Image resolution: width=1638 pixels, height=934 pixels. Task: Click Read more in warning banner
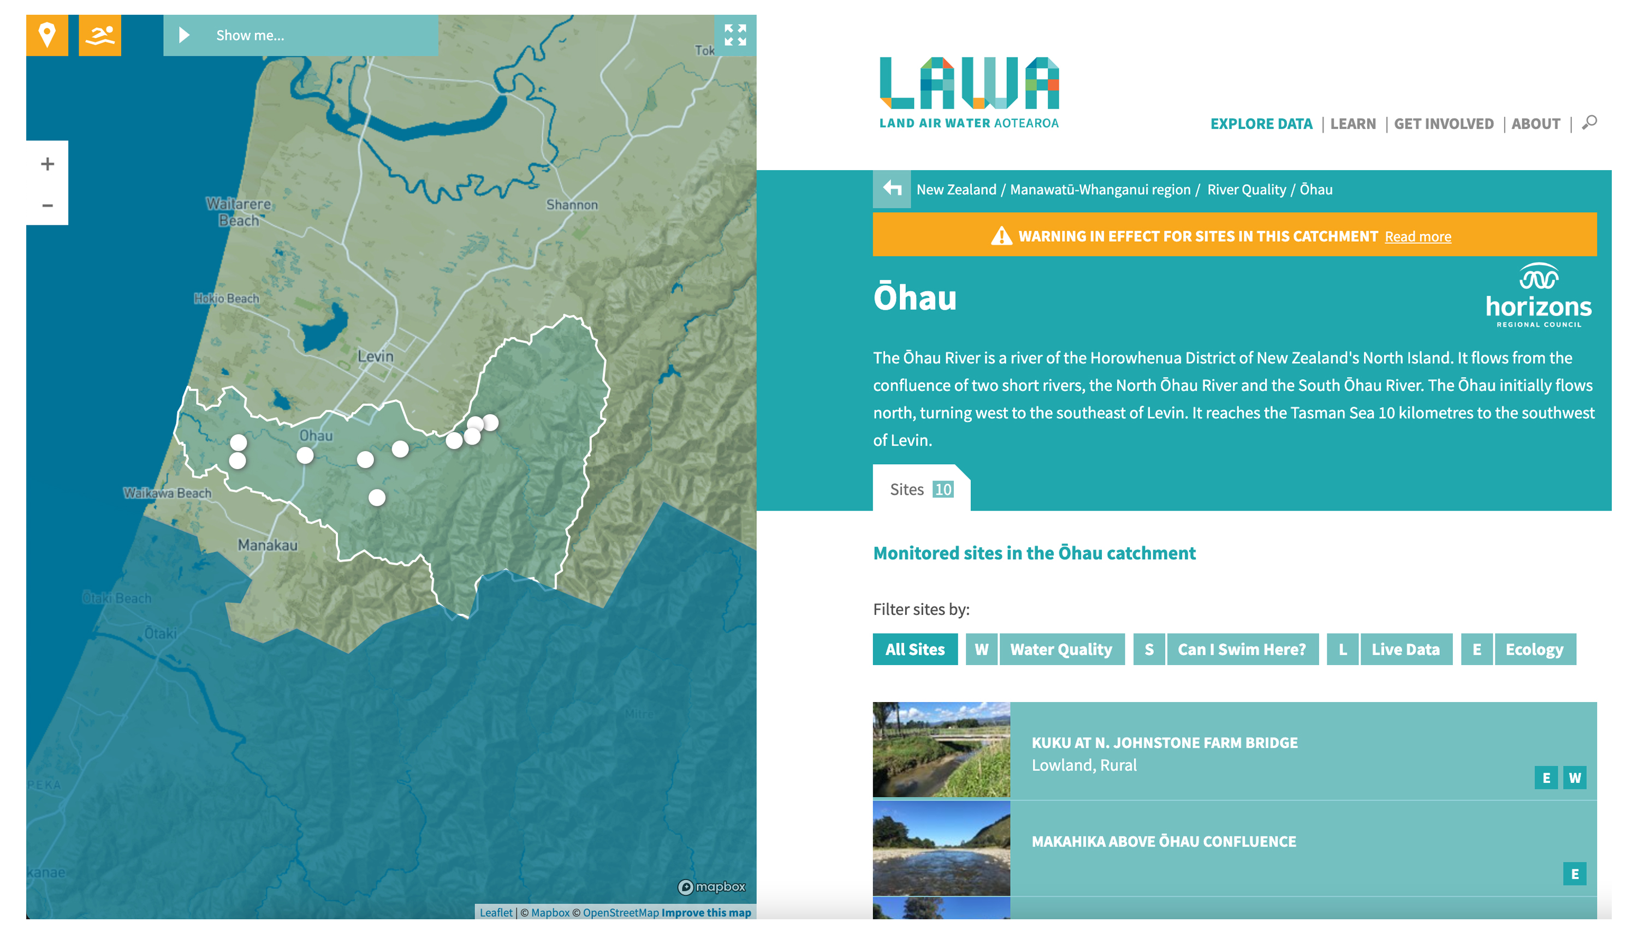pyautogui.click(x=1417, y=237)
